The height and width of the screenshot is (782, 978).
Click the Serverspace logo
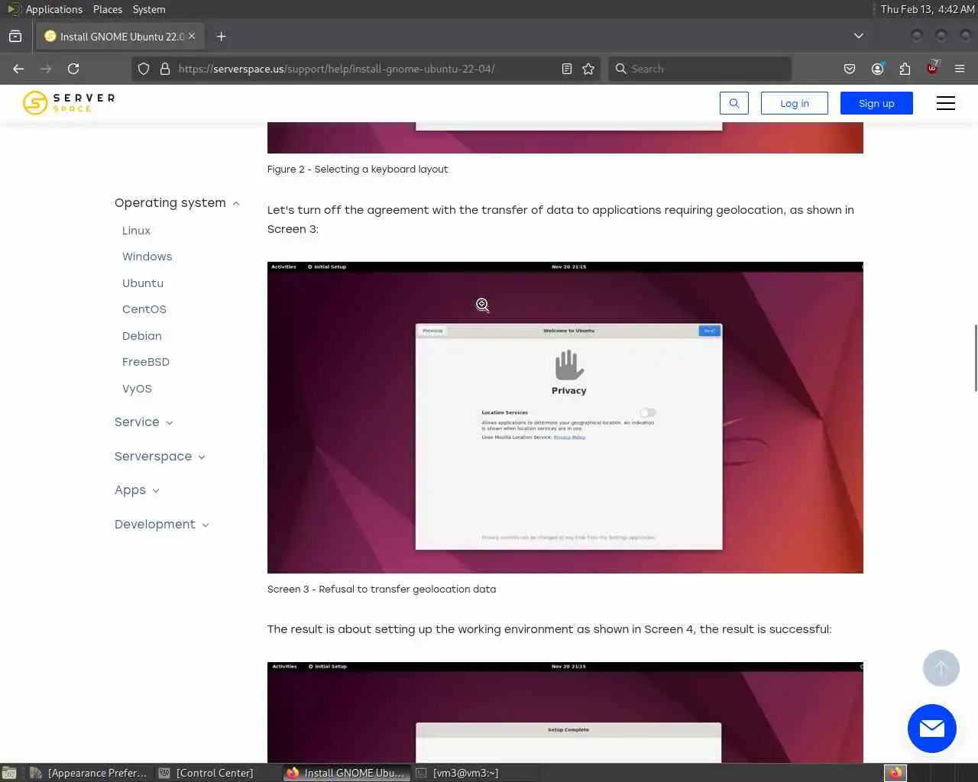pyautogui.click(x=69, y=102)
